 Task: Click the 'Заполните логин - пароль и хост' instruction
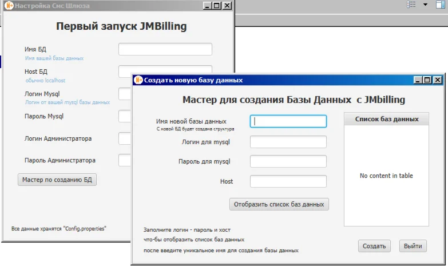(x=187, y=230)
